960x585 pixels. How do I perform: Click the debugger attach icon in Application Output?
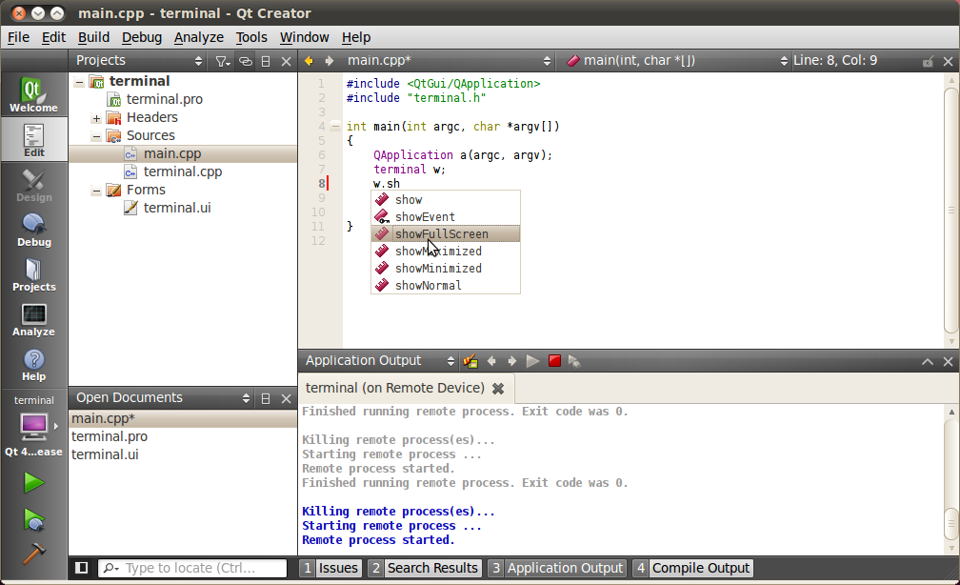(x=574, y=361)
